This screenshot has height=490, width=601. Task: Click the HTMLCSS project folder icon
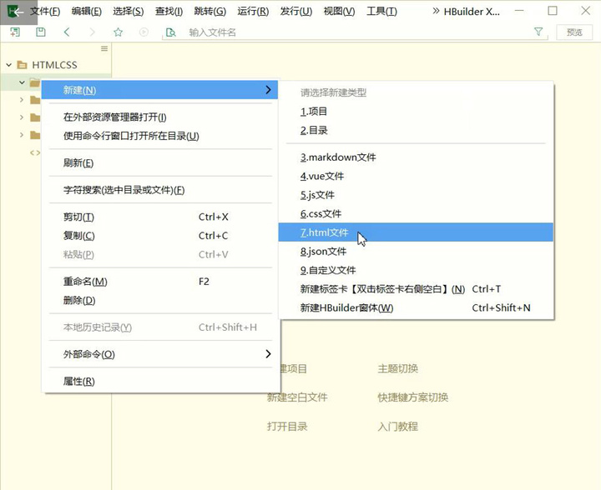point(23,65)
